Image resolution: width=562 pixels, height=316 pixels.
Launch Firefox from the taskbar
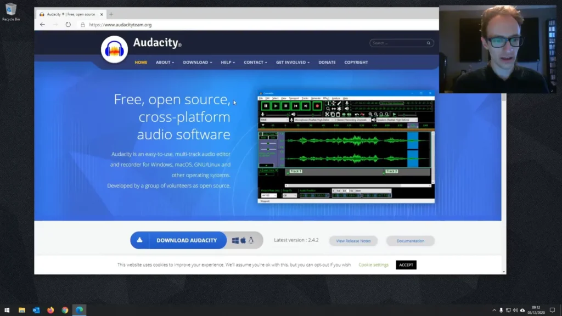[x=50, y=310]
